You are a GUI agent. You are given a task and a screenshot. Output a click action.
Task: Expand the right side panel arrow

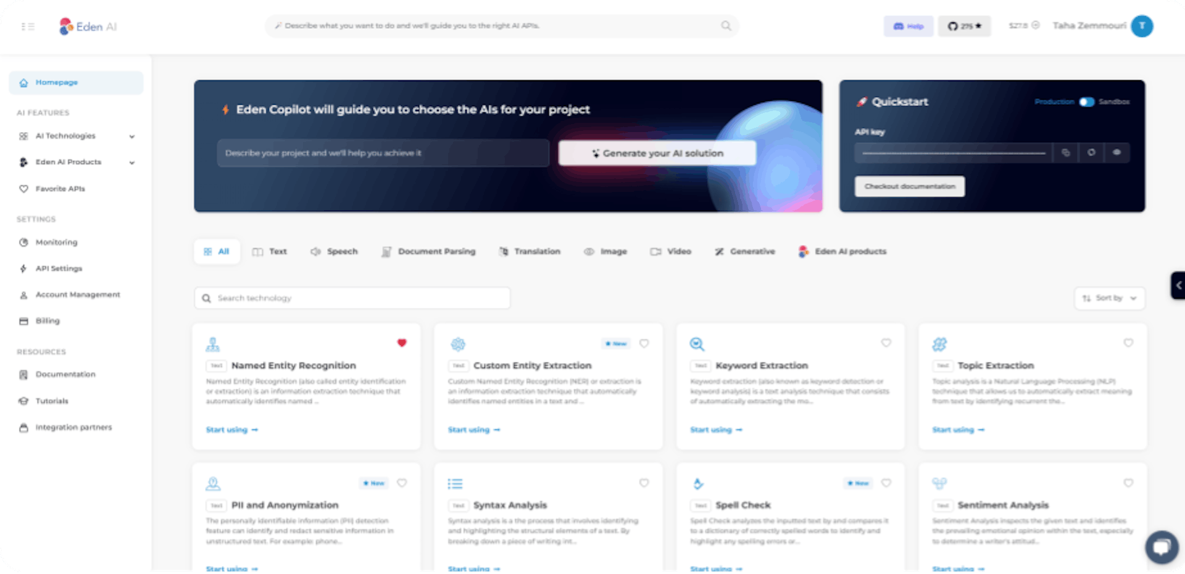[x=1178, y=286]
